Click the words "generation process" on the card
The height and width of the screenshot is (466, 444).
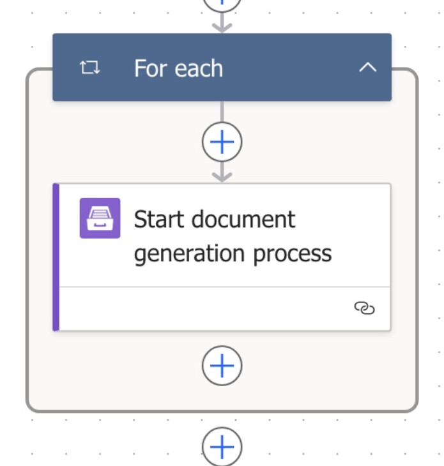point(233,253)
